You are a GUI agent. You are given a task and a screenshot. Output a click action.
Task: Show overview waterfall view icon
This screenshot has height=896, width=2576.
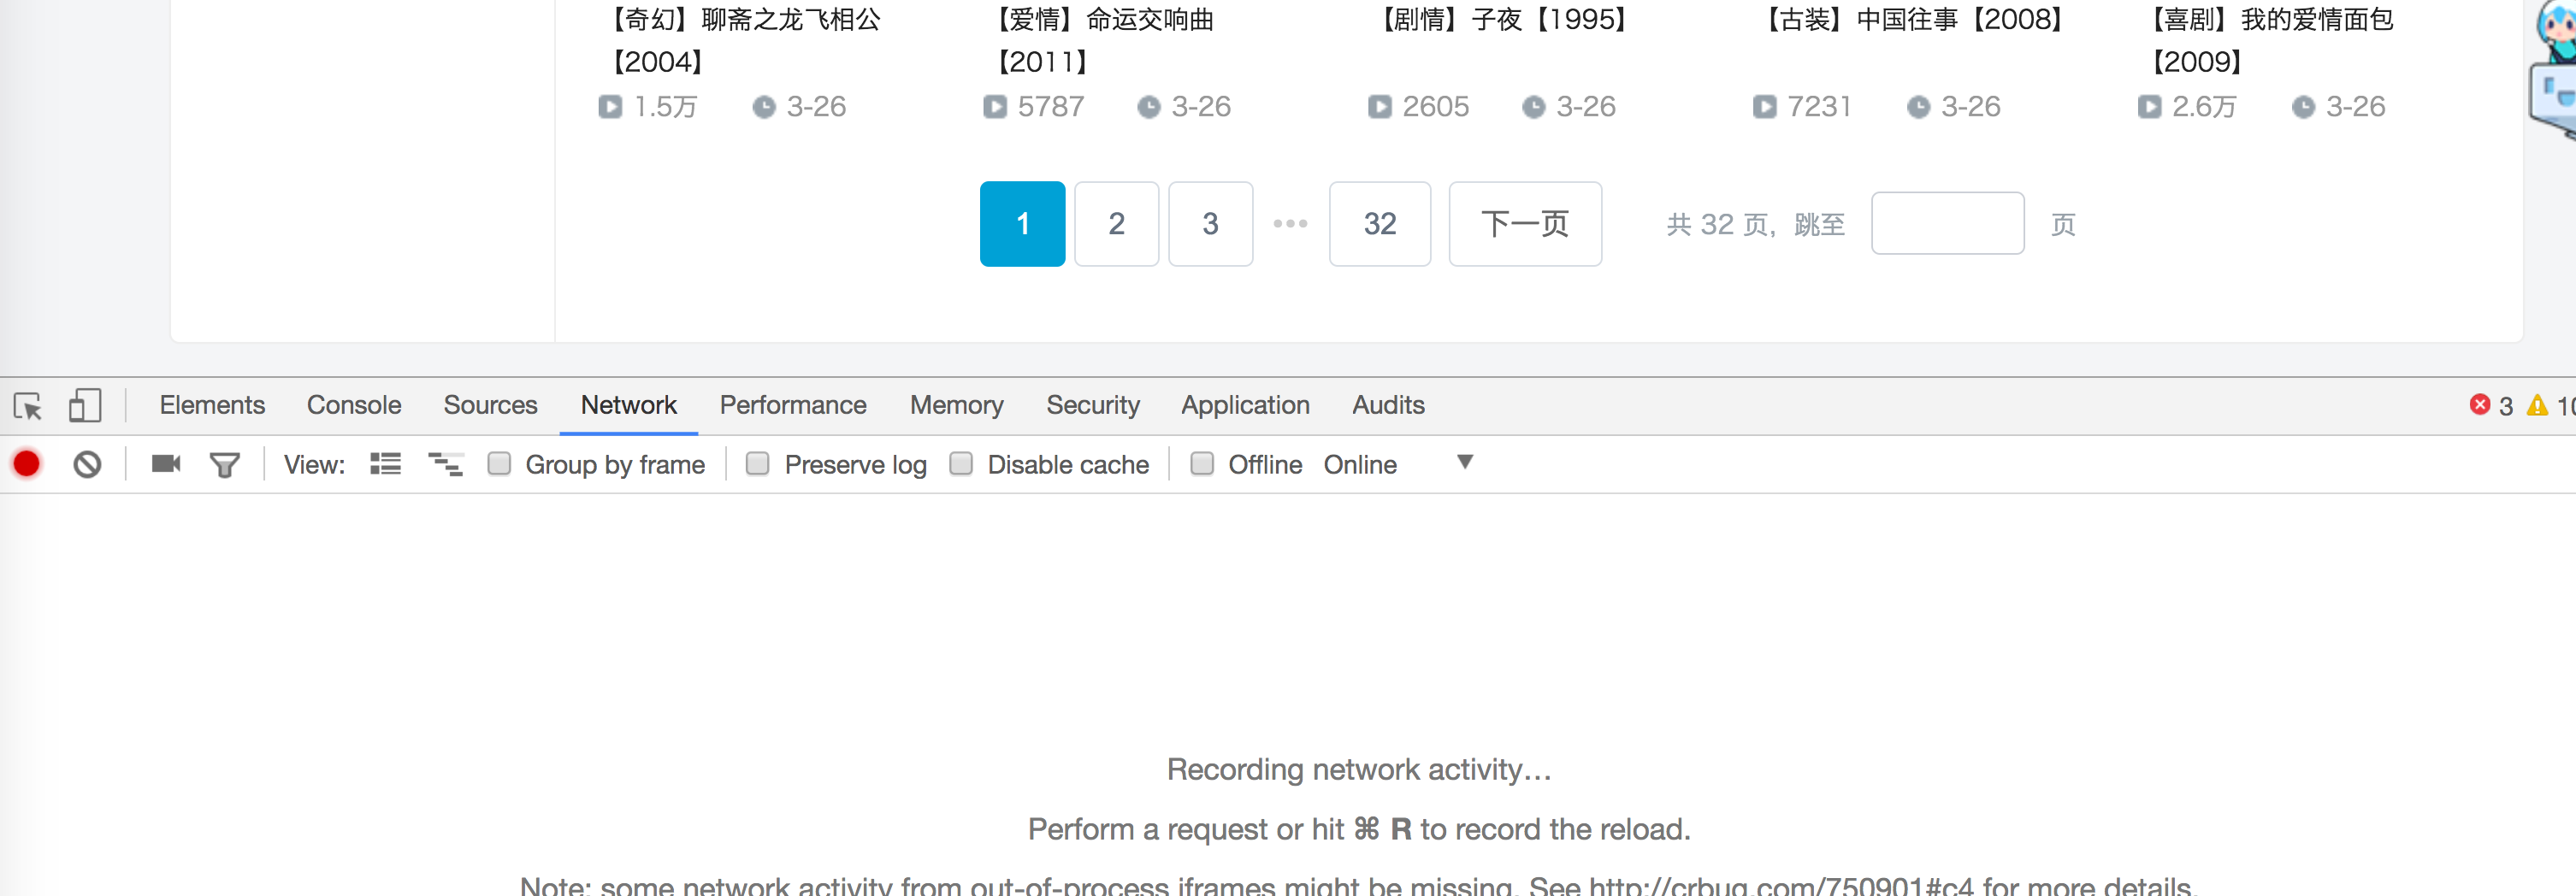(445, 463)
